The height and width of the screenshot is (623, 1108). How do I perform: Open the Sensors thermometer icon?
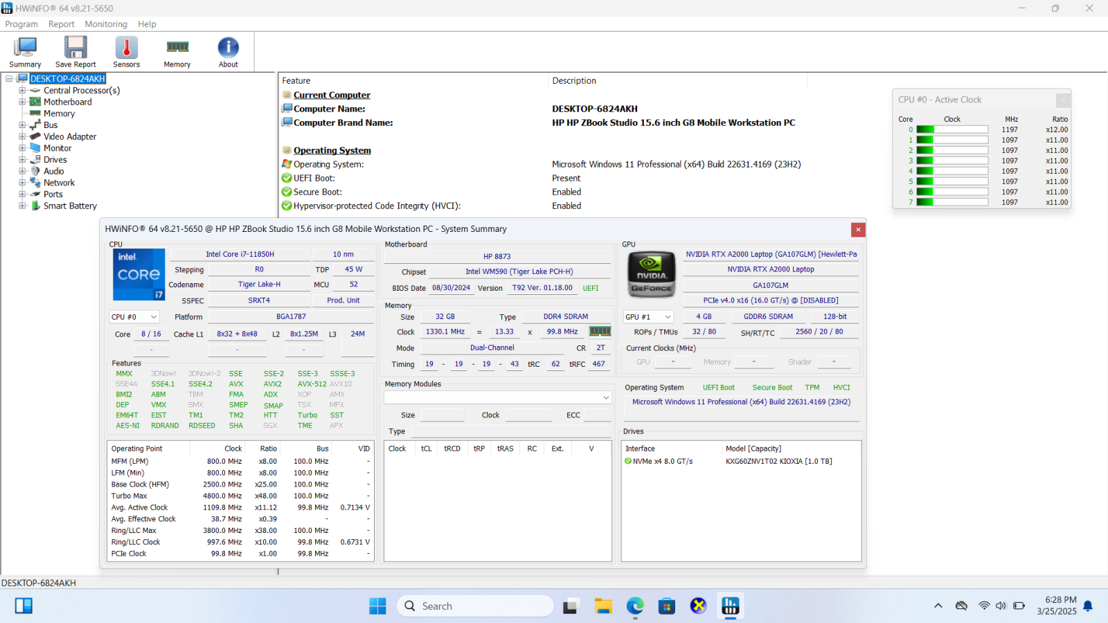pyautogui.click(x=126, y=52)
